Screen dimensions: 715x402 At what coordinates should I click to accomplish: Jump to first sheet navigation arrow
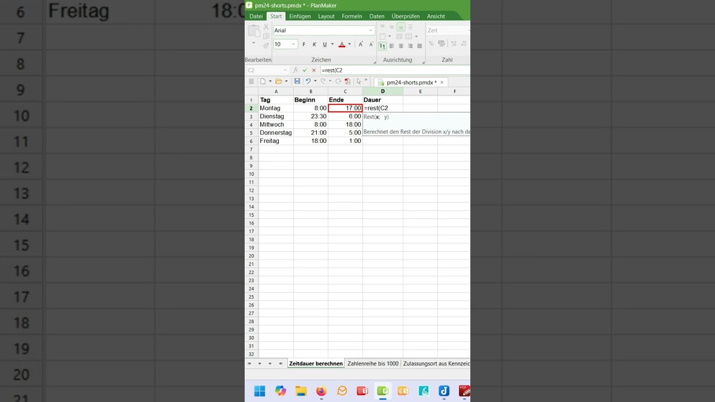[250, 363]
